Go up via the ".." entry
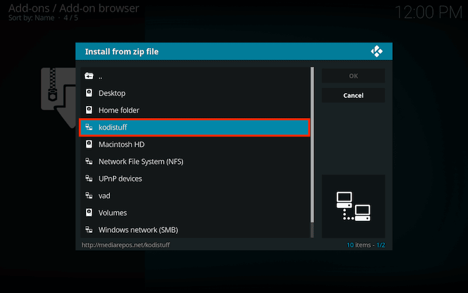Viewport: 468px width, 293px height. point(195,76)
